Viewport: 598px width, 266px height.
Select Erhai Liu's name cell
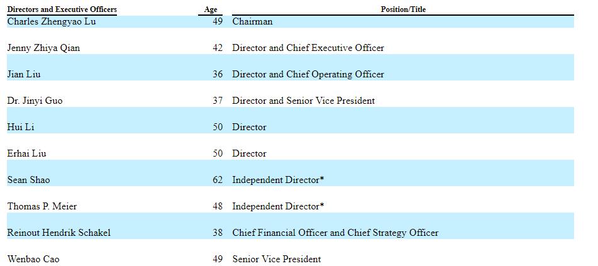(x=26, y=153)
